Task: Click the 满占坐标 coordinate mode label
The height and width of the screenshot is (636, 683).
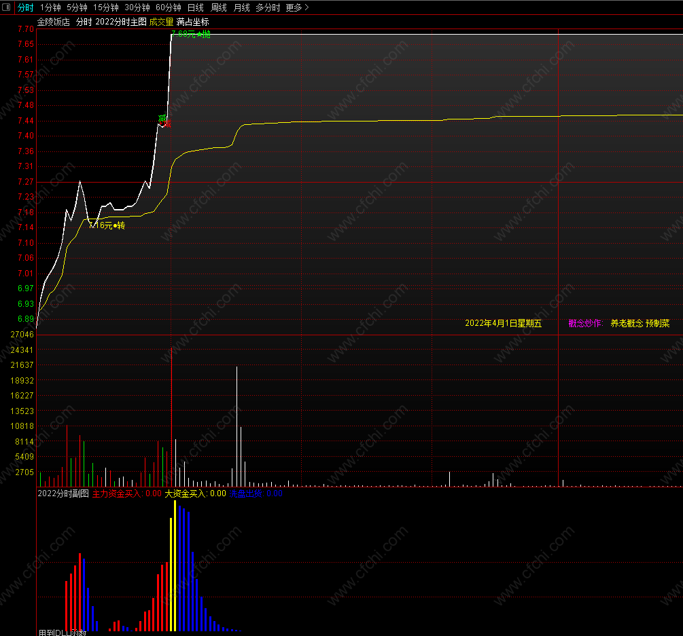Action: 192,22
